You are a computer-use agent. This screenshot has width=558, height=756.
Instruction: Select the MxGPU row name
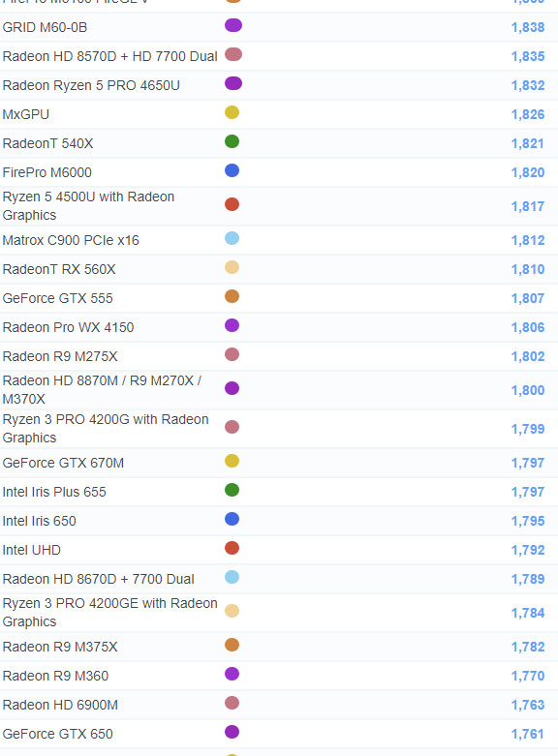point(26,114)
